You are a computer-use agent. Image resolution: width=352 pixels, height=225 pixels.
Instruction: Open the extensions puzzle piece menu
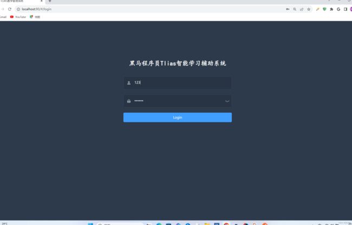click(331, 9)
